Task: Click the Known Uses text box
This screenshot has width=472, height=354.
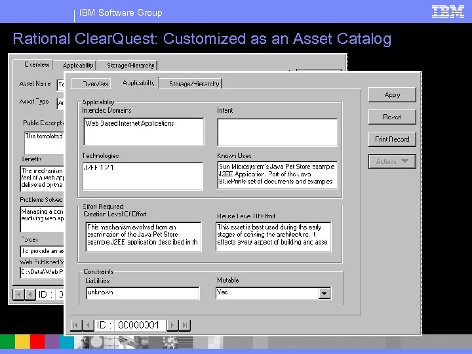Action: (x=277, y=175)
